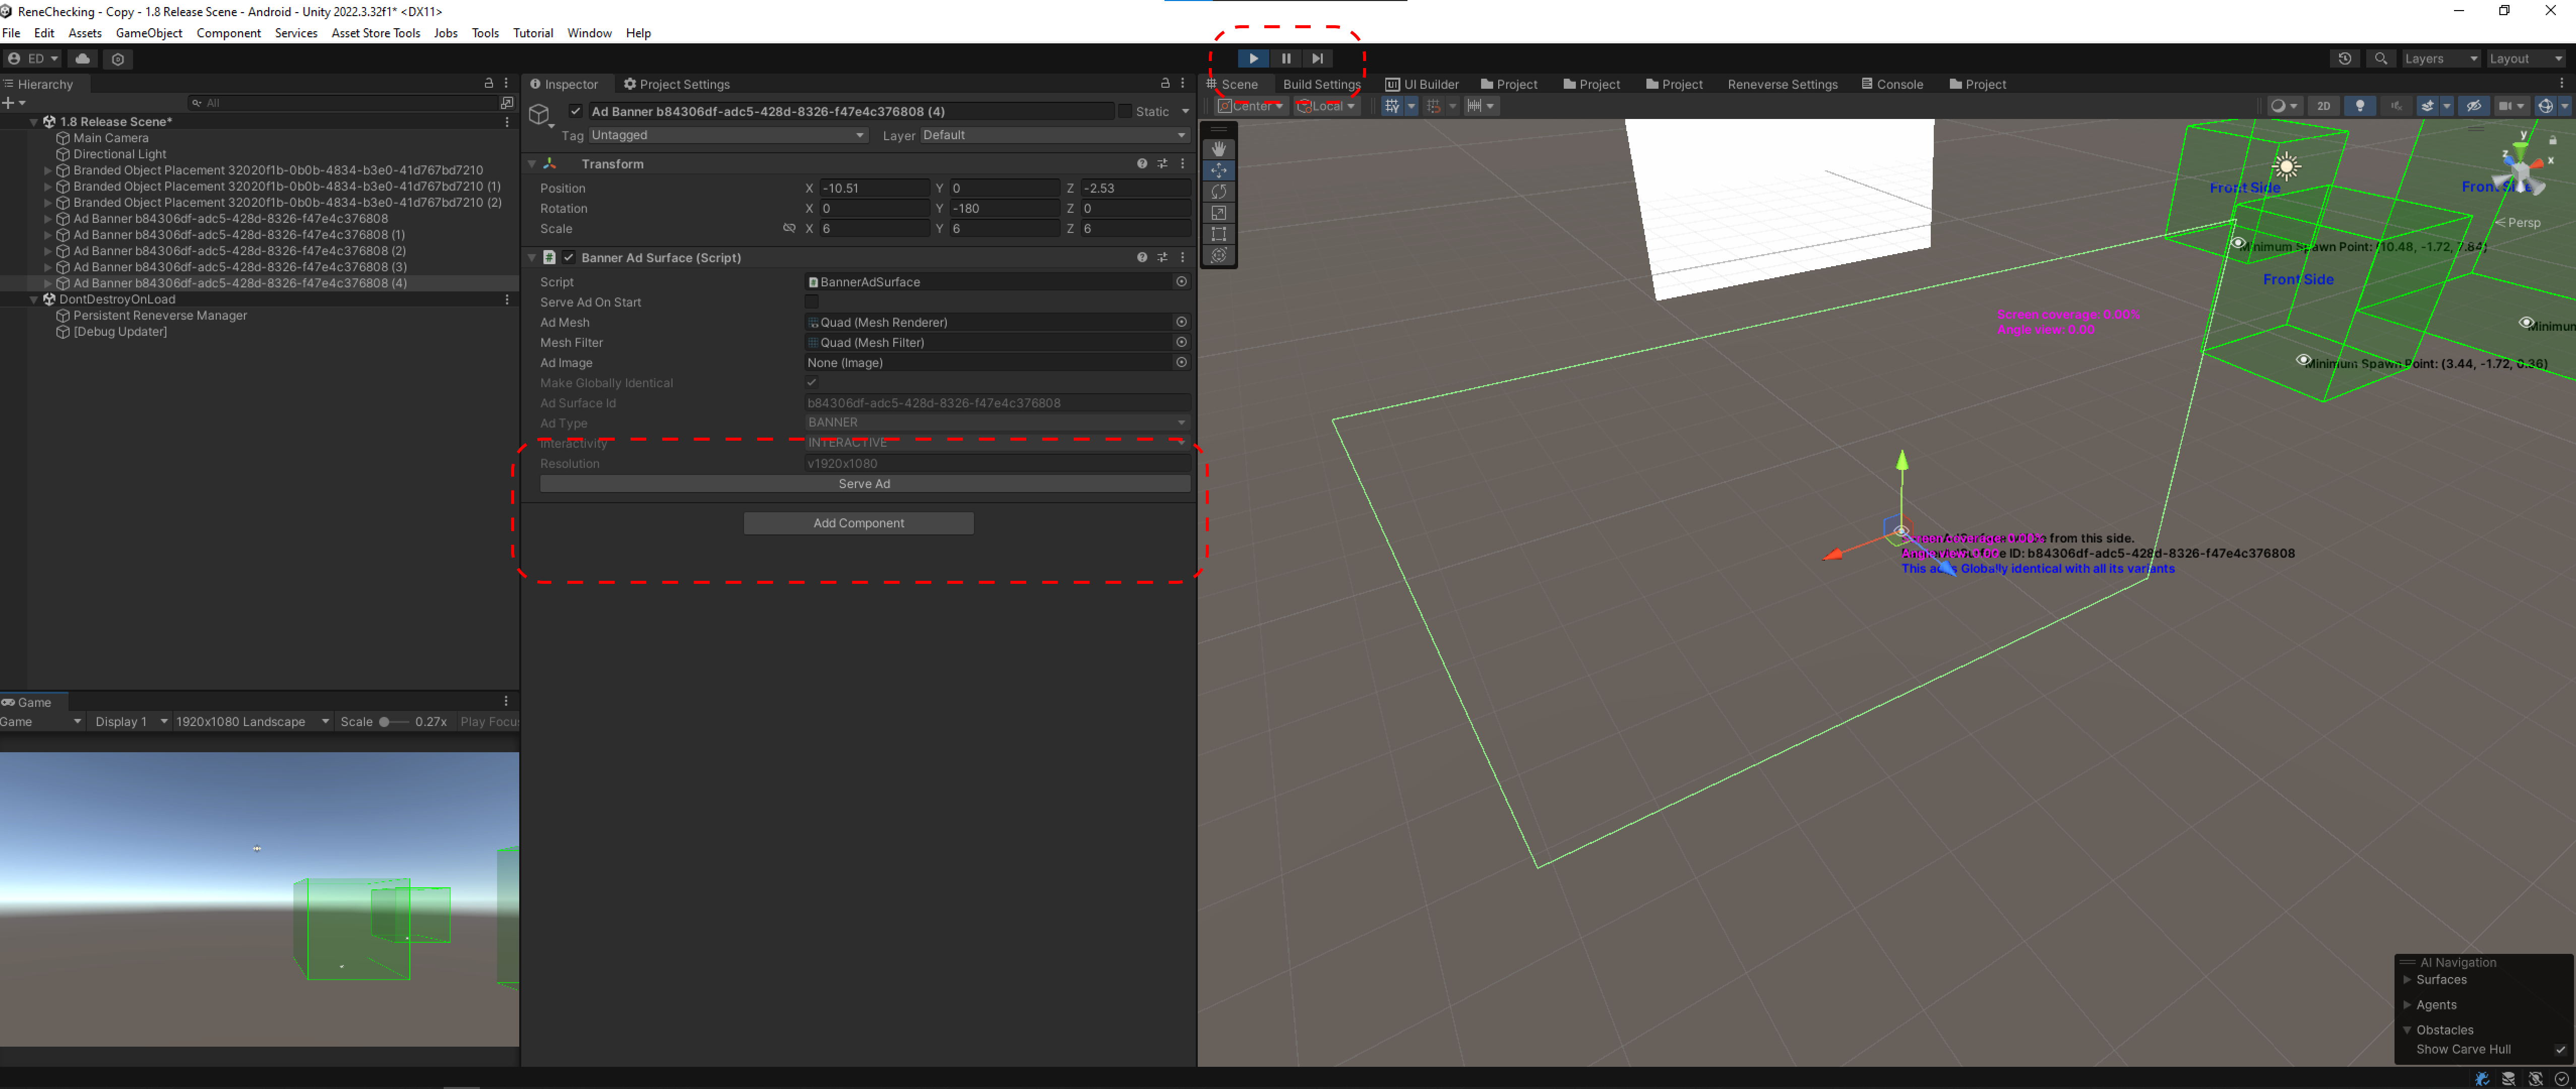Open Undo History

2344,59
